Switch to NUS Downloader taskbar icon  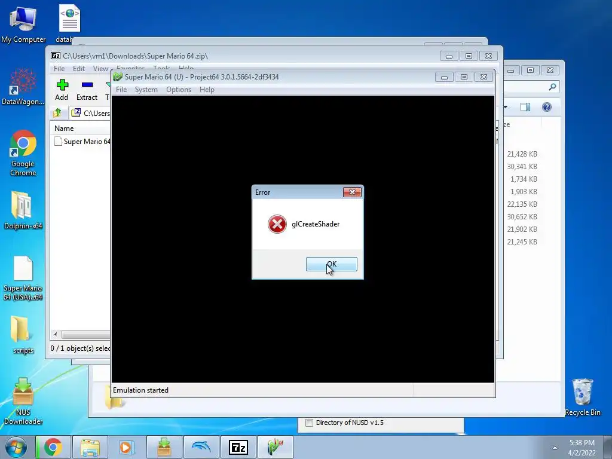(164, 447)
